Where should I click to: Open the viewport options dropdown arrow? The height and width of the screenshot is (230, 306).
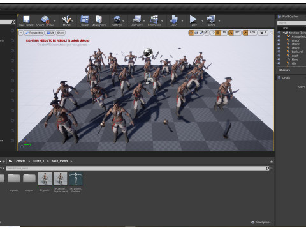21,33
